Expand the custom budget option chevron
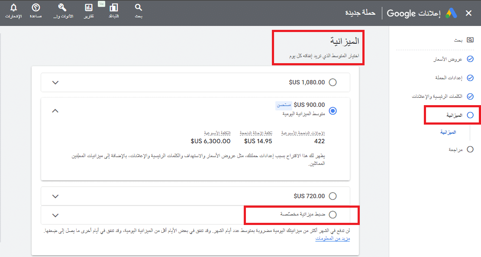481x257 pixels. click(55, 215)
